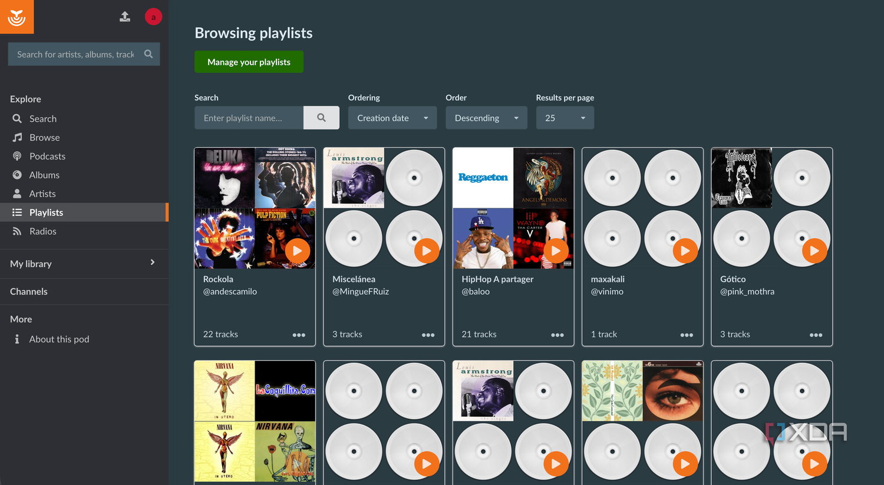Click the Enter playlist name search field
Screen dimensions: 884x485
(x=249, y=118)
